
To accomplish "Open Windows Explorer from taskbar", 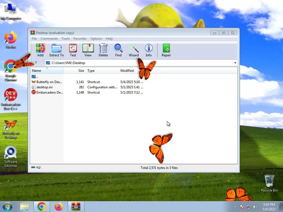I will point(25,206).
